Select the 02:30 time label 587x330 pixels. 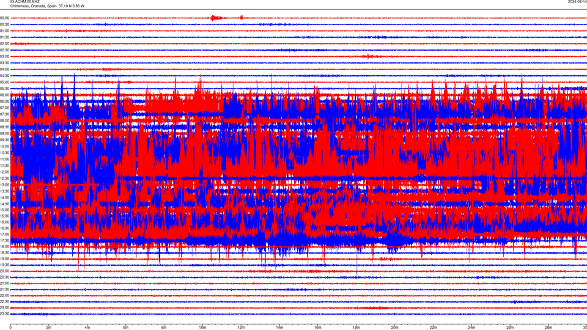tap(4, 50)
